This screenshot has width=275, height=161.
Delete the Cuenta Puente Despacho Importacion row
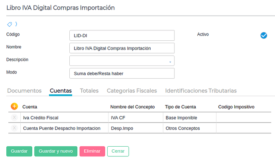click(14, 128)
